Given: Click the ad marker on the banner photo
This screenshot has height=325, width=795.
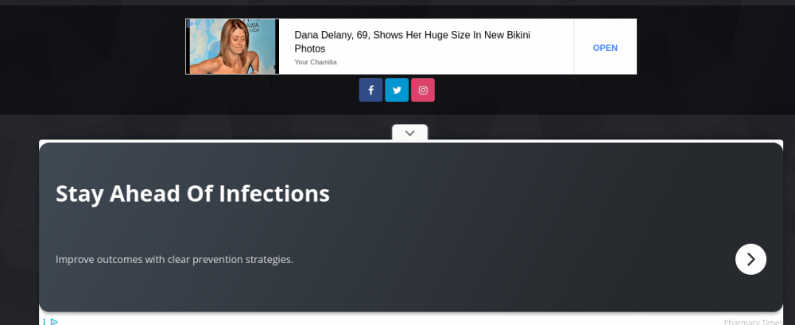Looking at the screenshot, I should tap(190, 24).
